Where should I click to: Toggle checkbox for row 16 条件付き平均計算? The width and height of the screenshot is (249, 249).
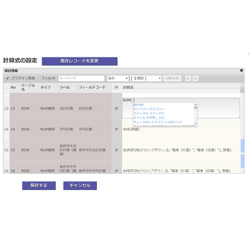(x=116, y=171)
